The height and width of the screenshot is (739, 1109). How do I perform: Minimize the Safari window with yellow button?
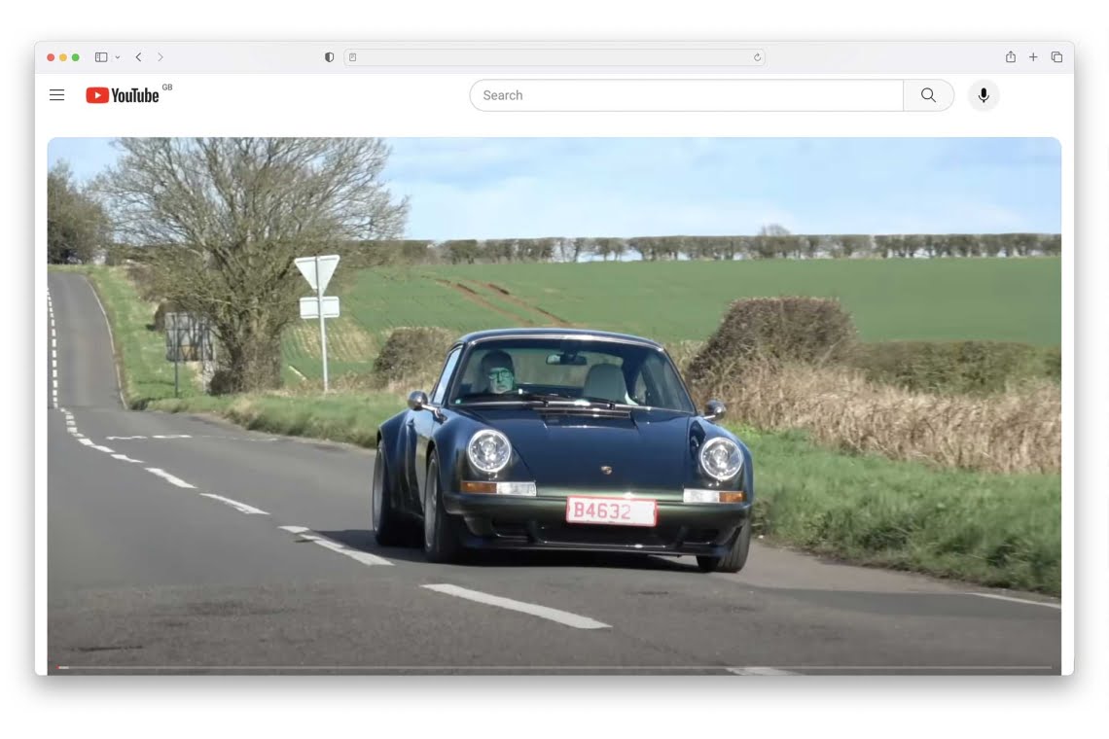click(63, 57)
